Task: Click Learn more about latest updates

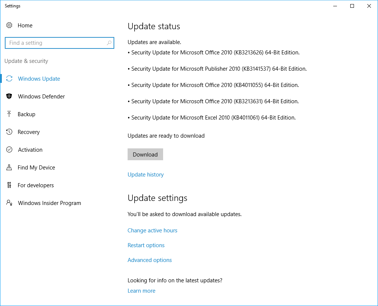Action: [141, 291]
